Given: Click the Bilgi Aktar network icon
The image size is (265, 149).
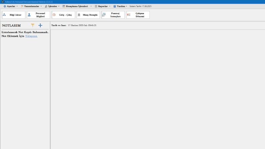Looking at the screenshot, I should click(4, 15).
